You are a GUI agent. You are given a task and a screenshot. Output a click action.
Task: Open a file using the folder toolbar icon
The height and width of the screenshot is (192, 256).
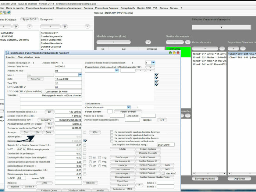pyautogui.click(x=2, y=12)
